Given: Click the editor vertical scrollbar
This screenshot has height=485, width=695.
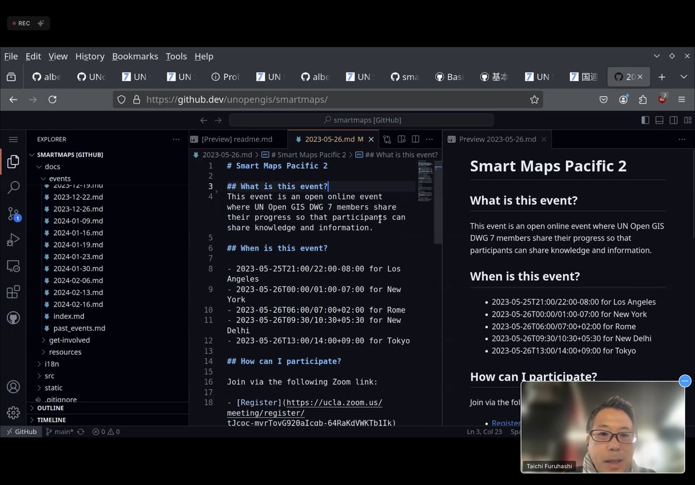Looking at the screenshot, I should click(x=438, y=203).
